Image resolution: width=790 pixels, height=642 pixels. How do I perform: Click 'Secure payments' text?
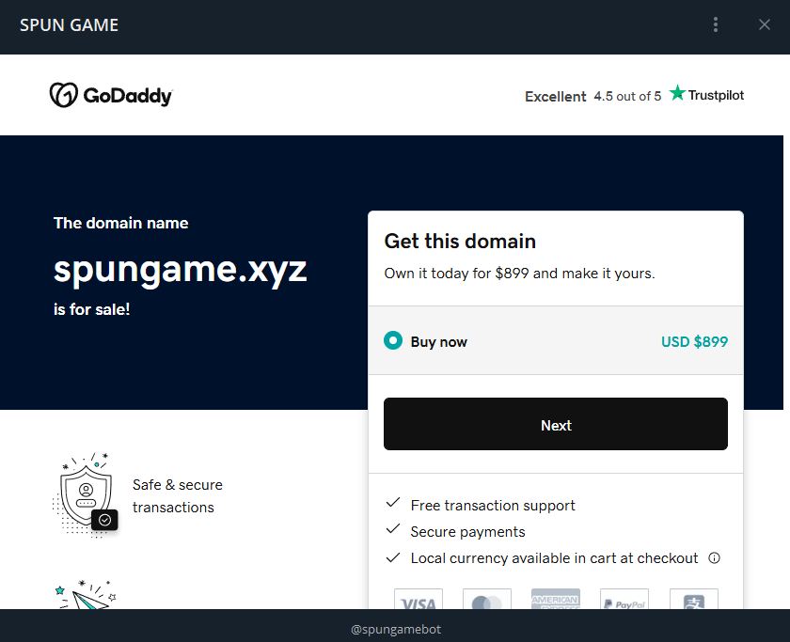pos(467,532)
